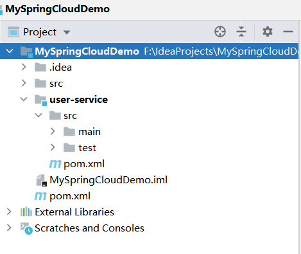Expand the test folder chevron
Screen dimensions: 301x254
(x=53, y=147)
